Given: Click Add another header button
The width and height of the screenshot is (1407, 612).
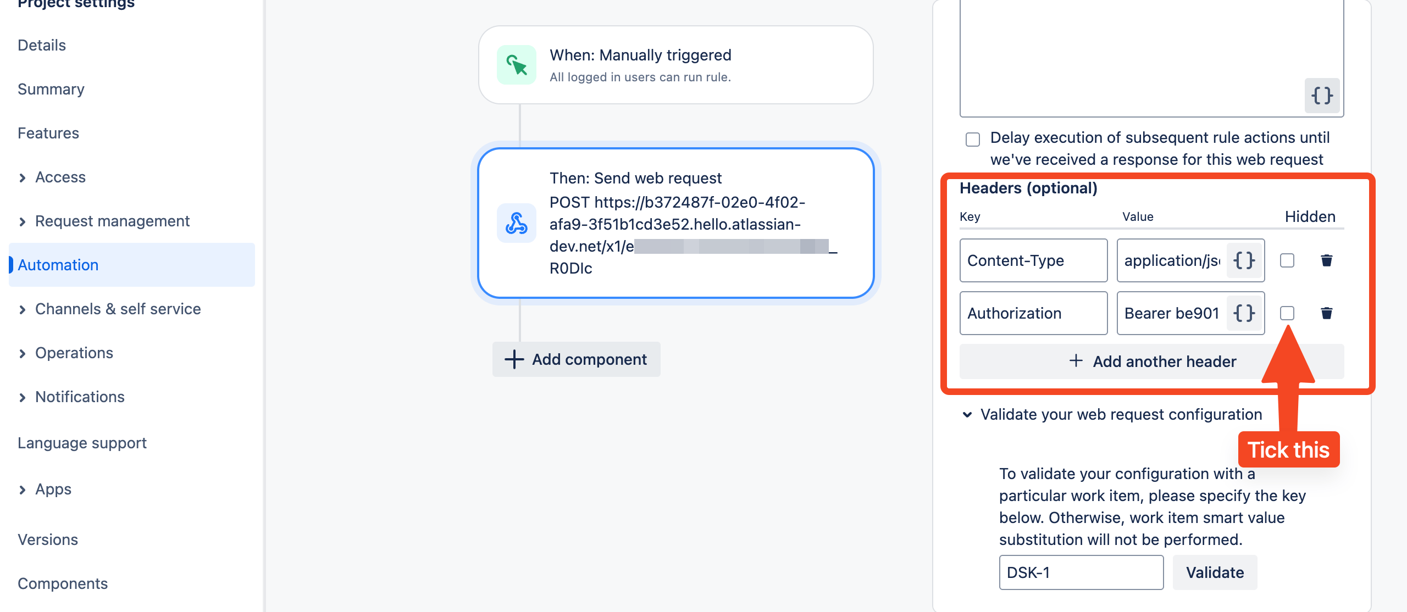Looking at the screenshot, I should [x=1151, y=361].
